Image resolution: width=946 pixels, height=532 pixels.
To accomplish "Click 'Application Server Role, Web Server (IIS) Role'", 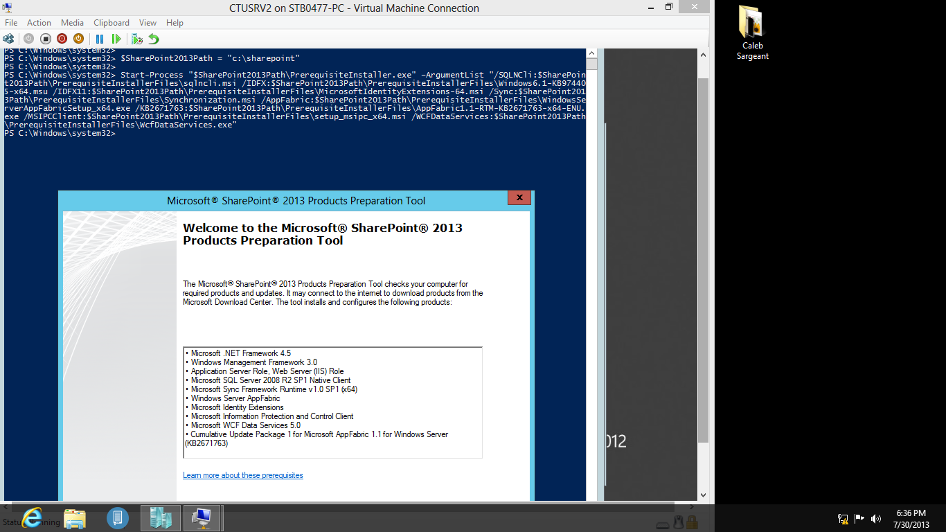I will 267,371.
